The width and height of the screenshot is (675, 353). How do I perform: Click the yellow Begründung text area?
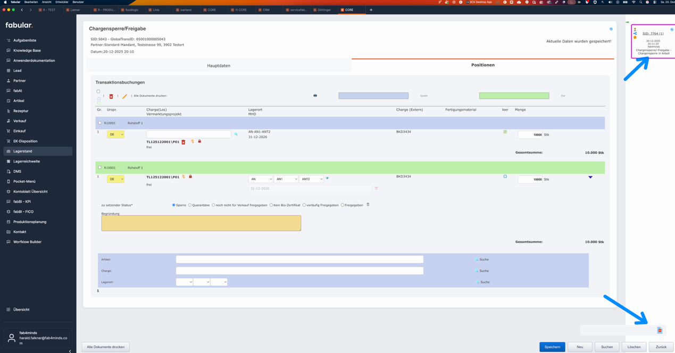point(201,223)
